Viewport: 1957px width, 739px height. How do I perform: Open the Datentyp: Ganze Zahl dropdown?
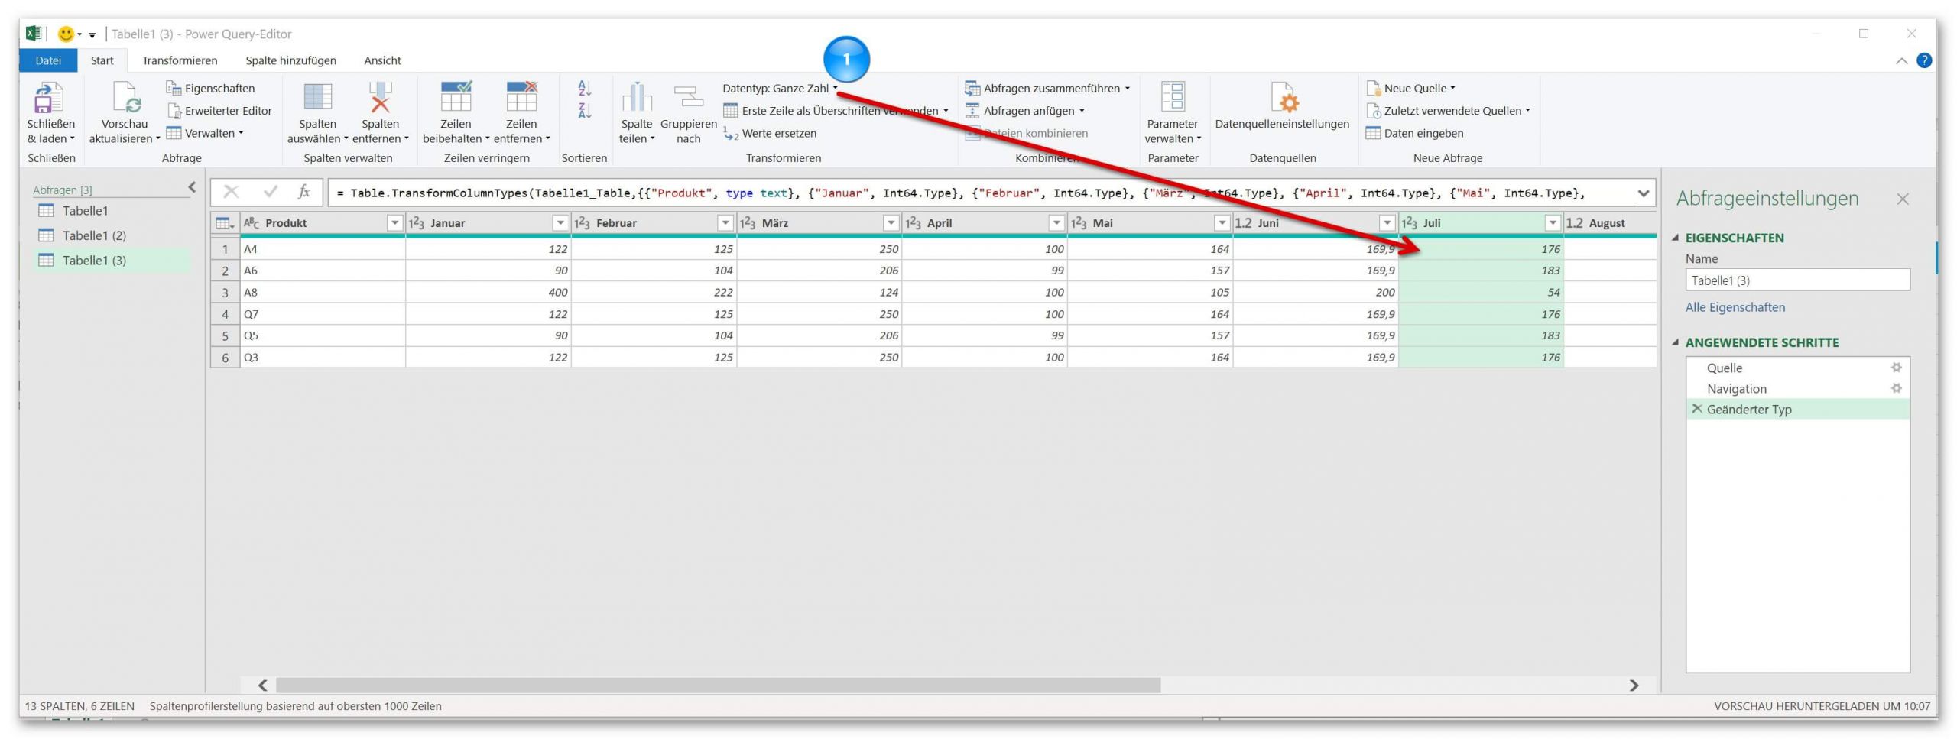coord(781,89)
